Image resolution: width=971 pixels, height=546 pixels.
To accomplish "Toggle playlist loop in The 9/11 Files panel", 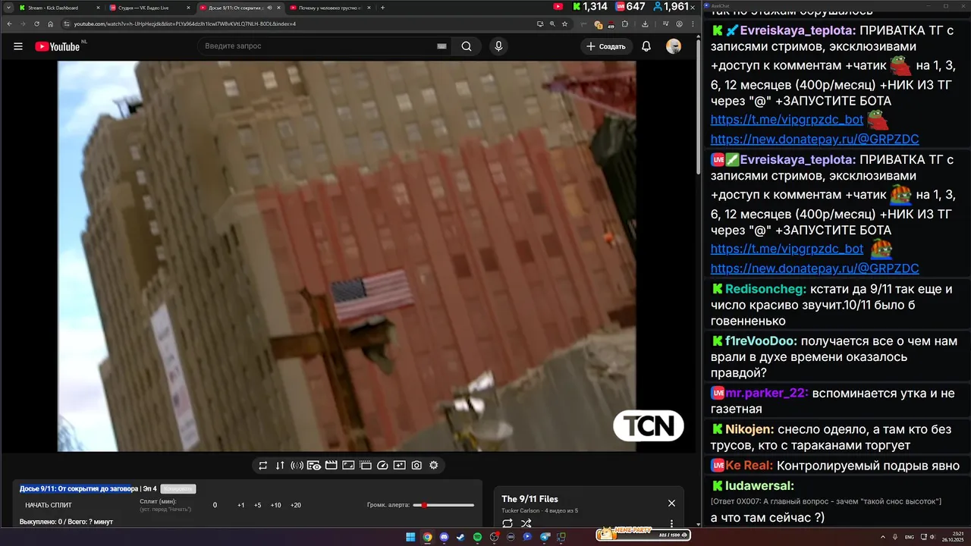I will coord(507,523).
